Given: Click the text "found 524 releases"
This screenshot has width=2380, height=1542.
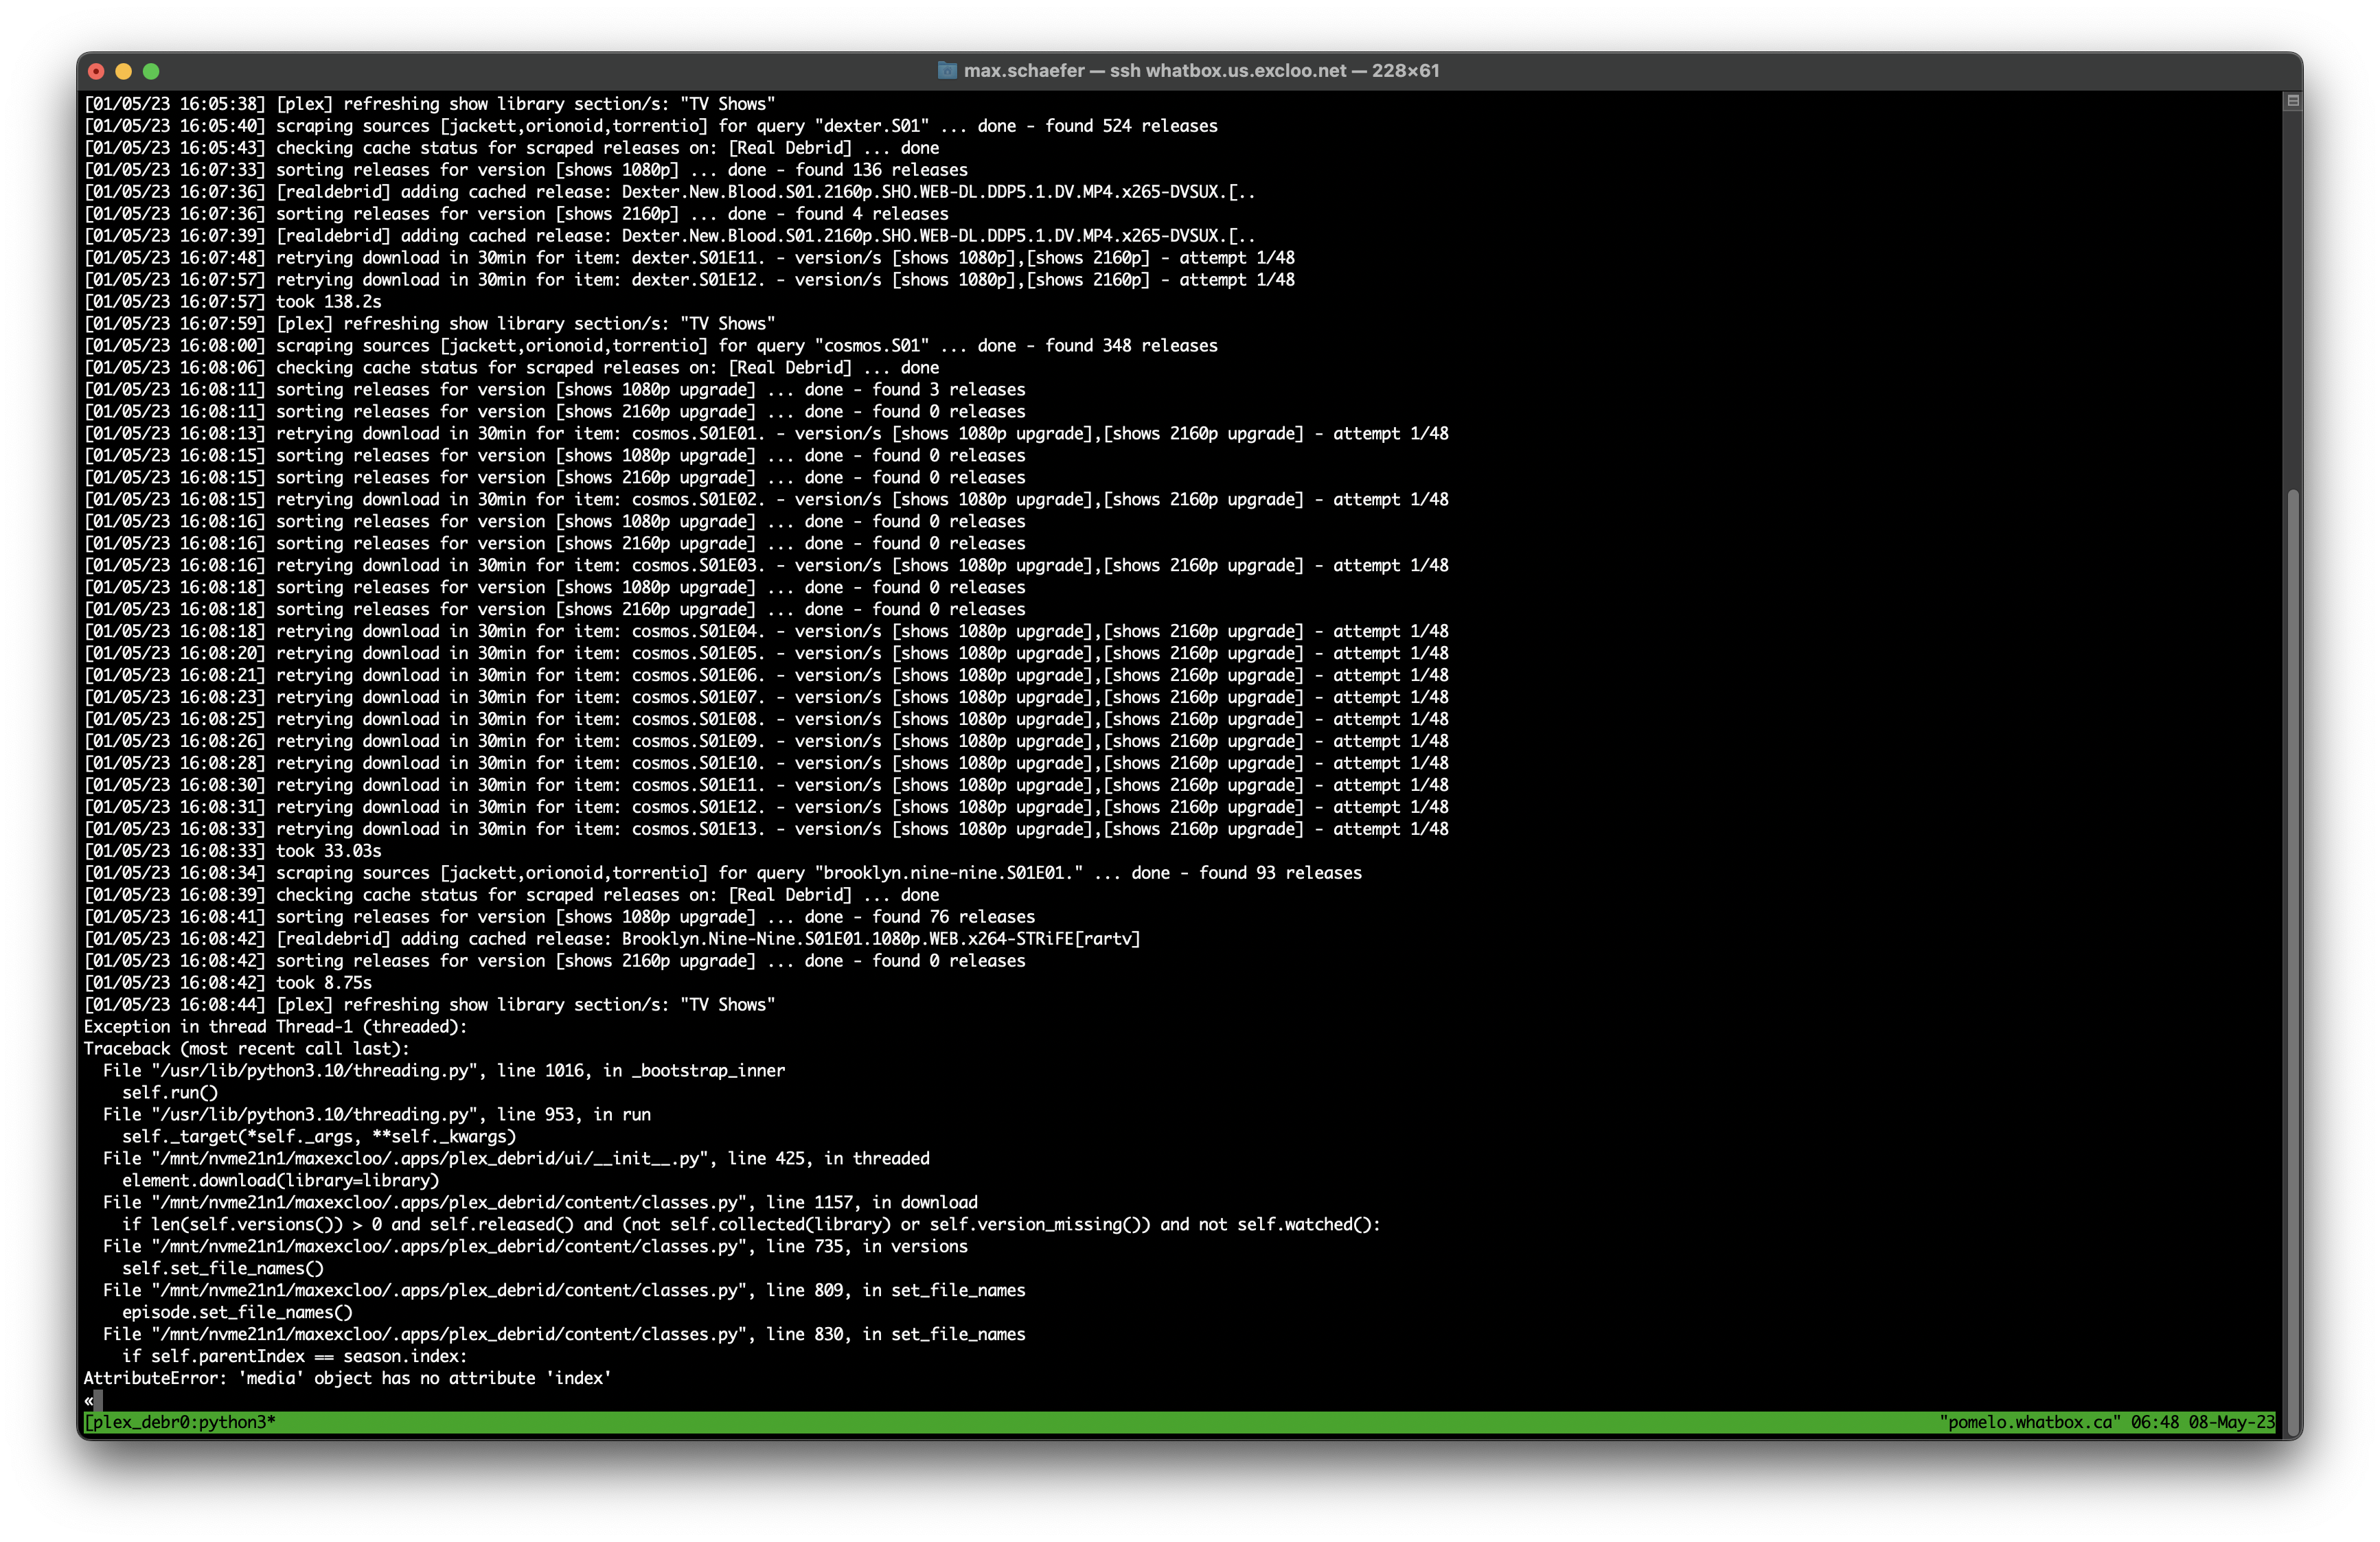Looking at the screenshot, I should point(1131,125).
